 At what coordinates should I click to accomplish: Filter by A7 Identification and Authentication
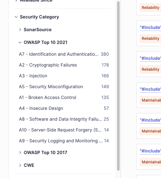[64, 54]
